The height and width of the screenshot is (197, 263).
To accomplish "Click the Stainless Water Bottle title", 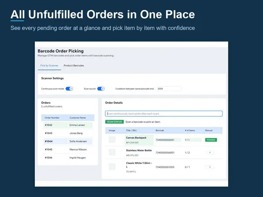I will tap(139, 150).
